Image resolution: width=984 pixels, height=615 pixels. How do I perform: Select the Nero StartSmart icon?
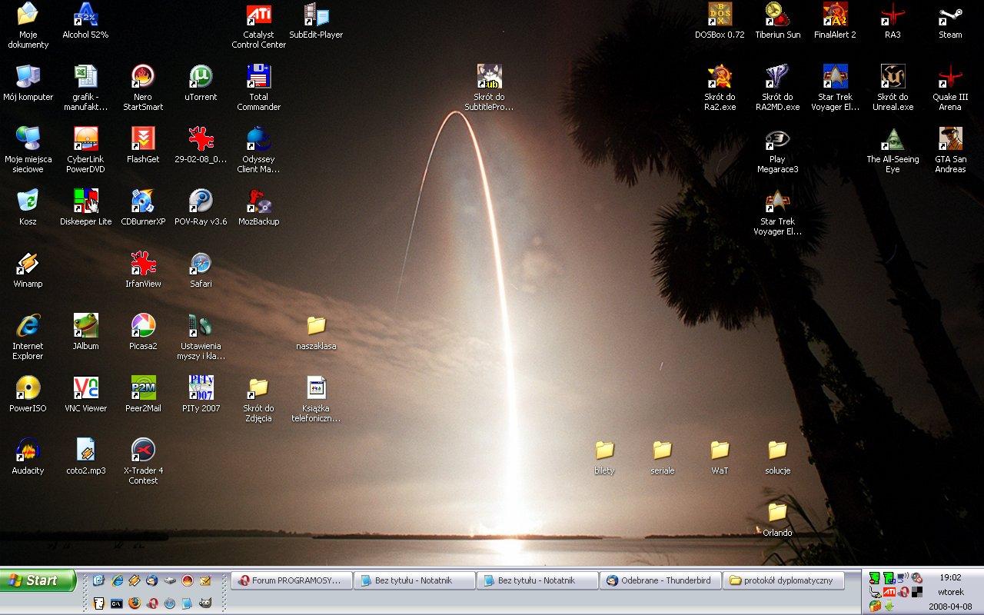coord(143,88)
